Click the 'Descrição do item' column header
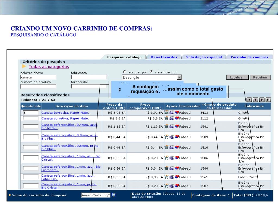Viewport: 278px width, 208px height. tap(72, 106)
